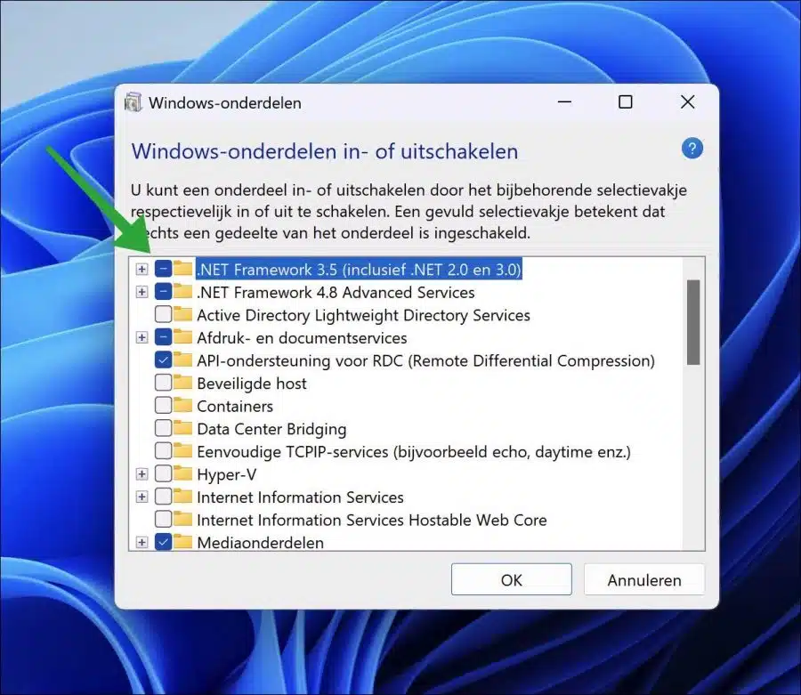Enable Beveiligde host checkbox
The height and width of the screenshot is (695, 801).
[x=163, y=383]
